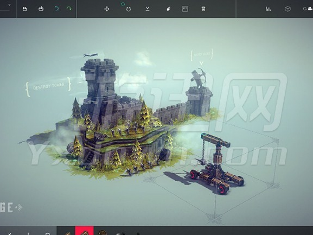The image size is (313, 235).
Task: Click the align-to-ground down arrow icon
Action: (148, 9)
